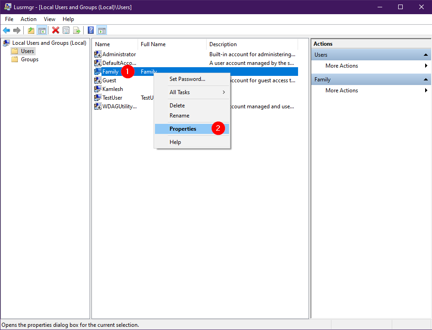Select the Groups folder in tree
This screenshot has width=432, height=330.
click(30, 59)
